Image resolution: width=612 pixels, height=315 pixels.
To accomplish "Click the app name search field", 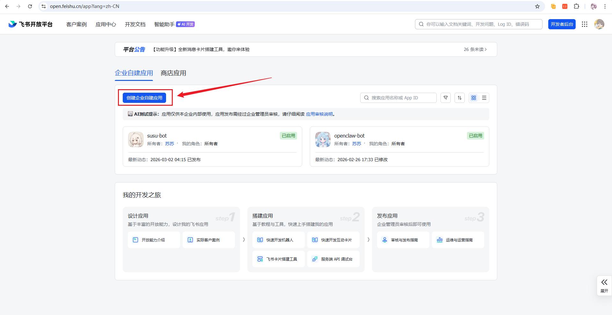I will pyautogui.click(x=398, y=98).
